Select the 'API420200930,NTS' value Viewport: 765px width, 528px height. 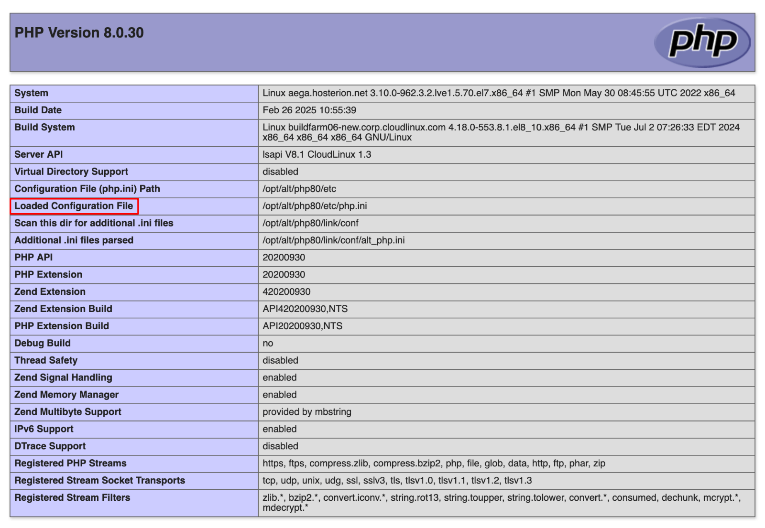306,309
